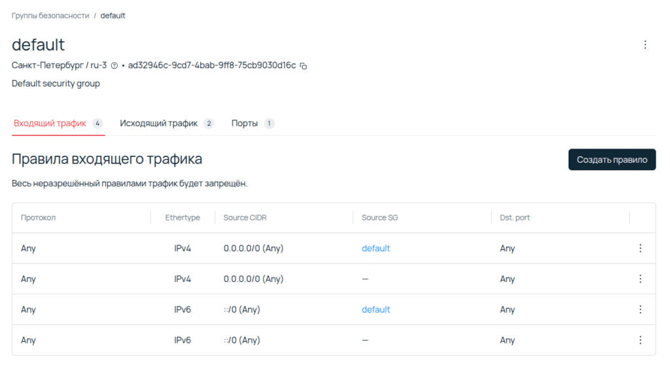Click the Source CIDR column header
The height and width of the screenshot is (369, 670).
coord(245,218)
